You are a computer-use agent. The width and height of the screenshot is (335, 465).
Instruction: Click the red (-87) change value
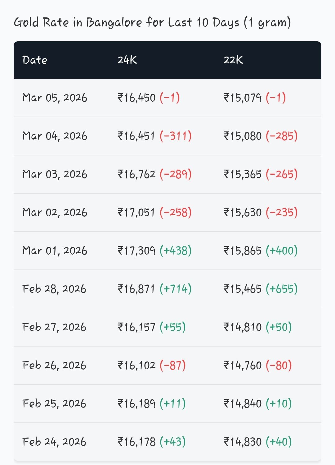[x=173, y=366]
